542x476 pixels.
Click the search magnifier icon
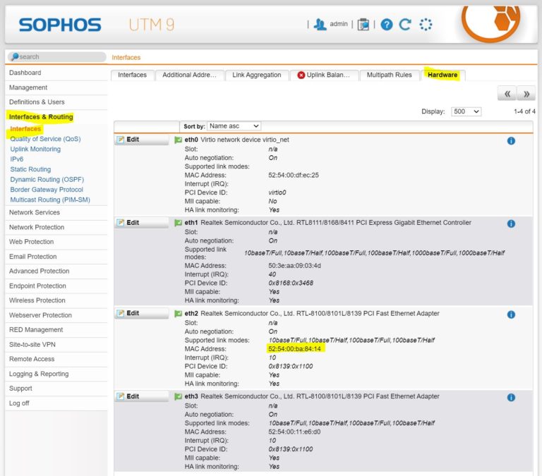(x=15, y=56)
